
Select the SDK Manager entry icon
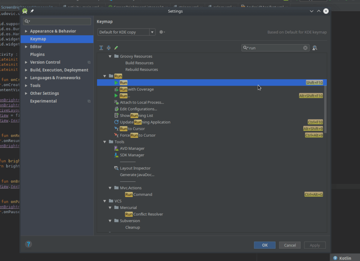[x=116, y=155]
